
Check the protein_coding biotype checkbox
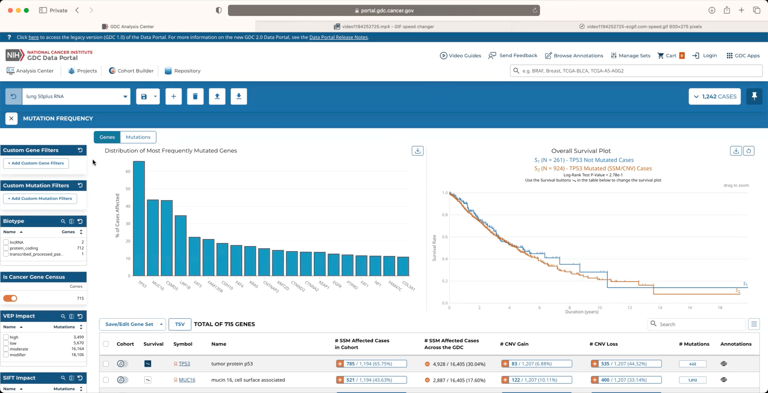click(x=6, y=248)
